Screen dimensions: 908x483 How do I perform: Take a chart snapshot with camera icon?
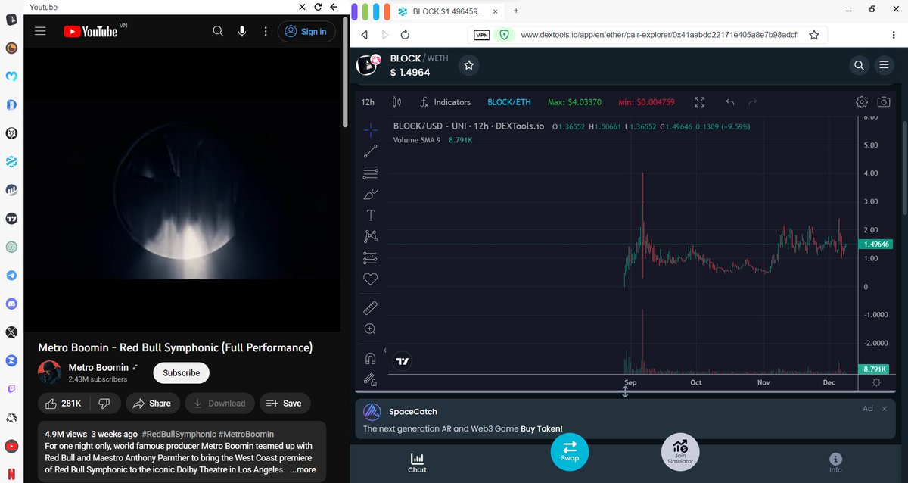click(883, 102)
